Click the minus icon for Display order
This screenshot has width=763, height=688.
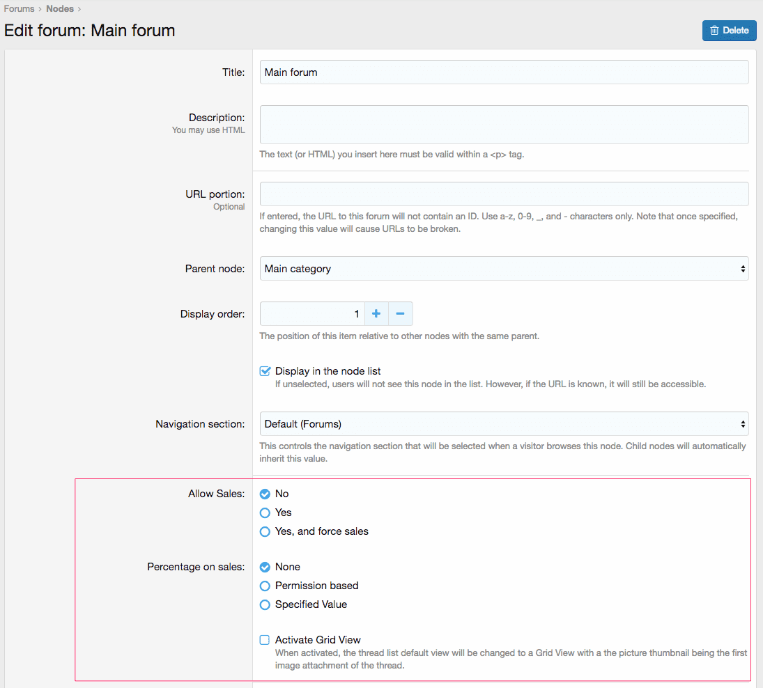click(400, 314)
